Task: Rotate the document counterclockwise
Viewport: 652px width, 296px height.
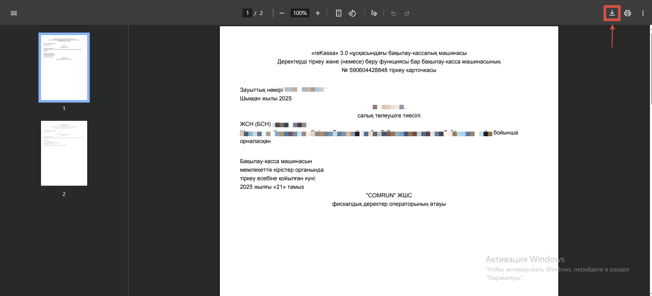Action: point(352,13)
